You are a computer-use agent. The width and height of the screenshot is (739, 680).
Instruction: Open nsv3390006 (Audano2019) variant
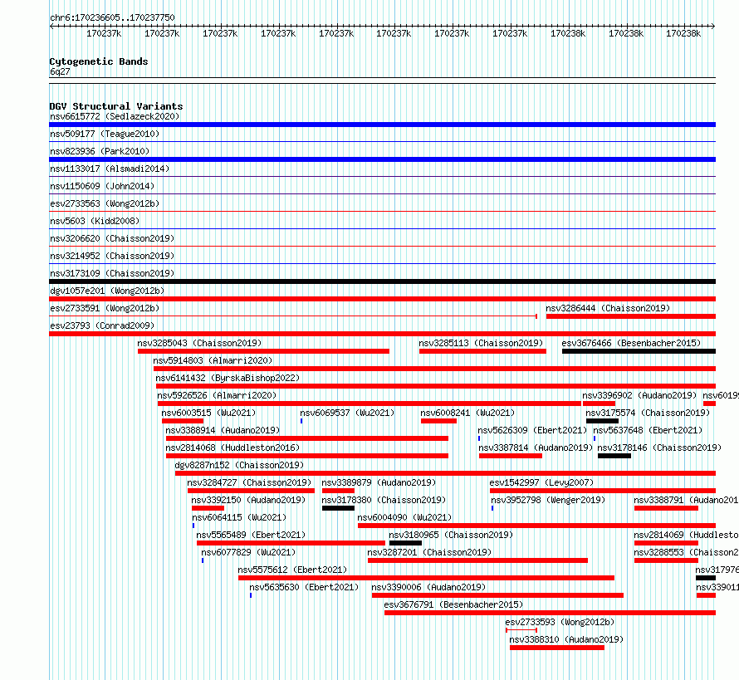(x=428, y=587)
